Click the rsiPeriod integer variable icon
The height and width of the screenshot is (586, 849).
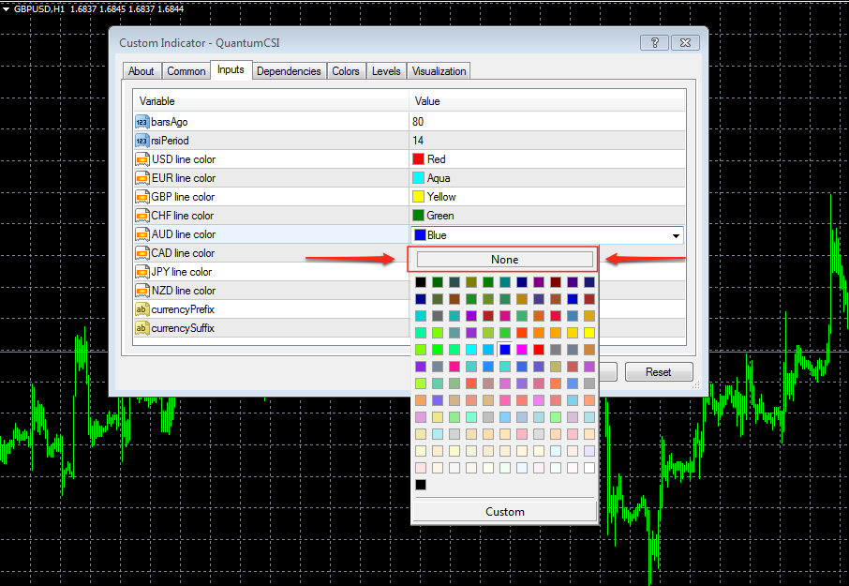click(x=141, y=141)
